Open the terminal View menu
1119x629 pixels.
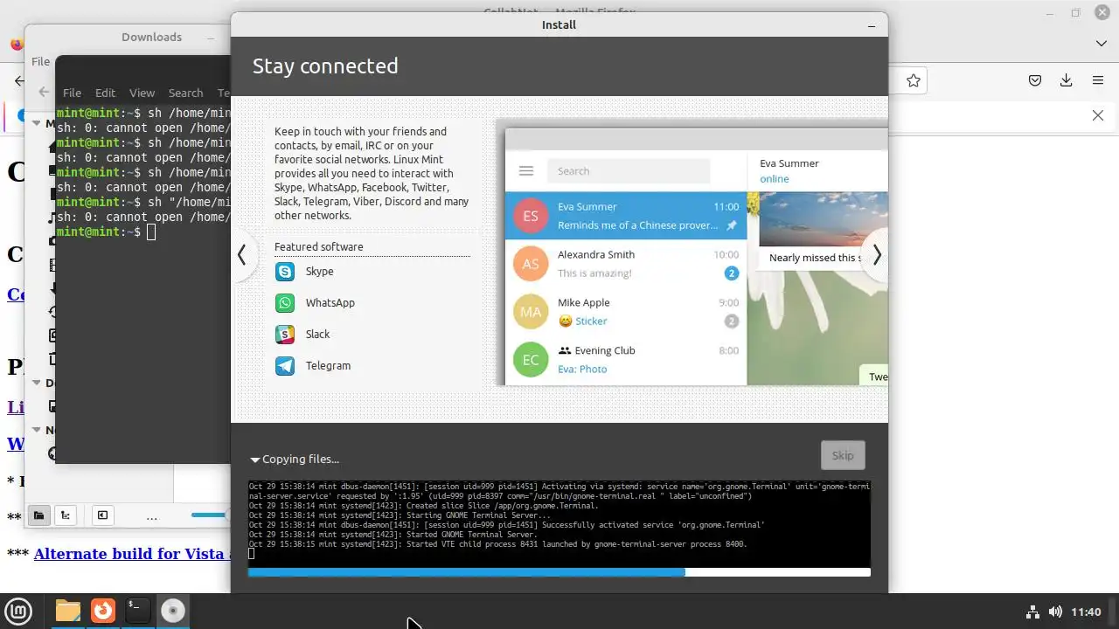click(142, 93)
